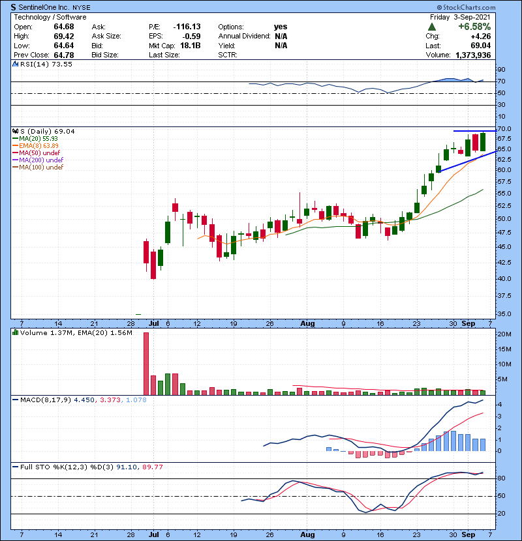The image size is (522, 541).
Task: Click the green up-arrow price change icon
Action: pos(432,27)
